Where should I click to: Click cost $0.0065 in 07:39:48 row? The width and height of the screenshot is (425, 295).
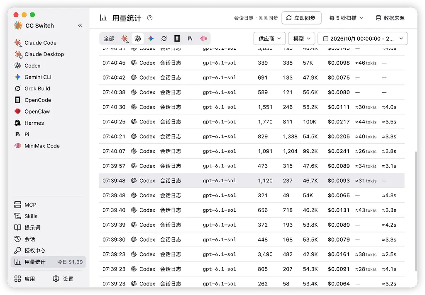[x=339, y=196]
